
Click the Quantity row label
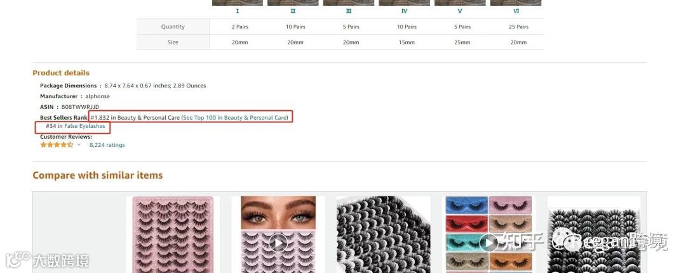coord(173,27)
